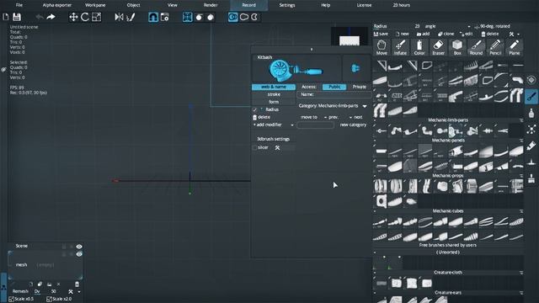Open the Render menu
This screenshot has height=303, width=539.
point(211,5)
